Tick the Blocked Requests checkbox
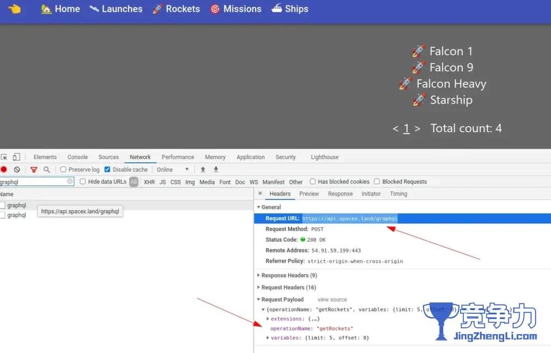 (x=377, y=182)
